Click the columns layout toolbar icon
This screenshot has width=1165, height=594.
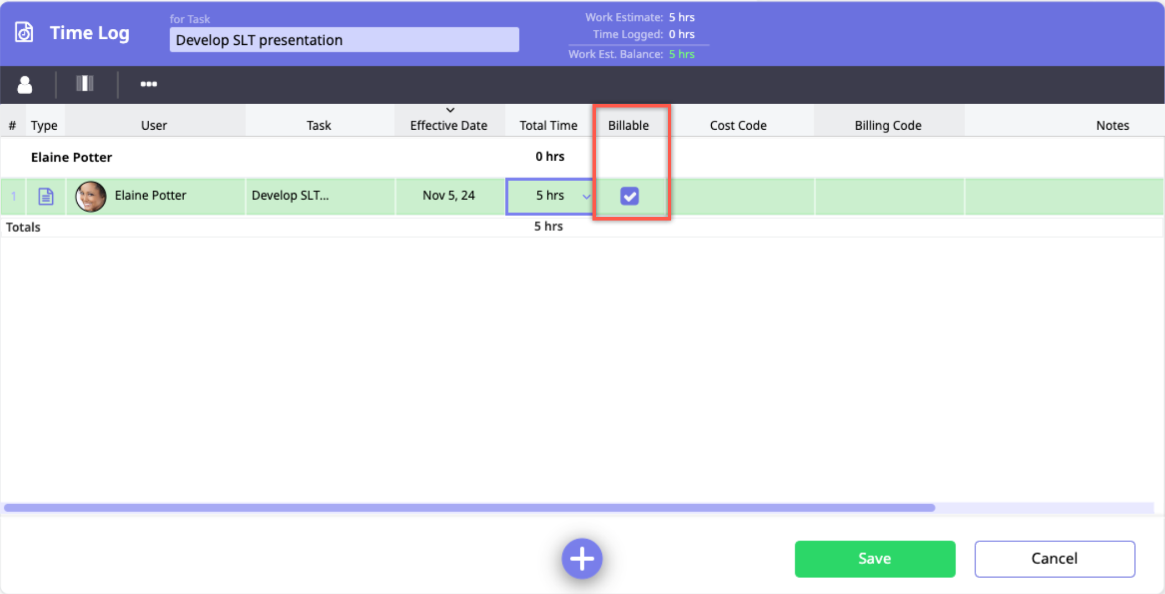pyautogui.click(x=85, y=84)
